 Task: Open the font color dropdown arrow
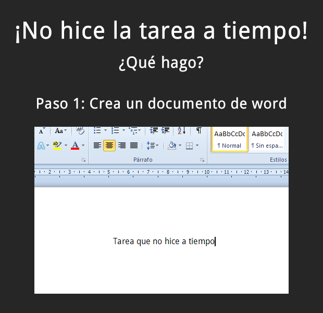point(83,146)
